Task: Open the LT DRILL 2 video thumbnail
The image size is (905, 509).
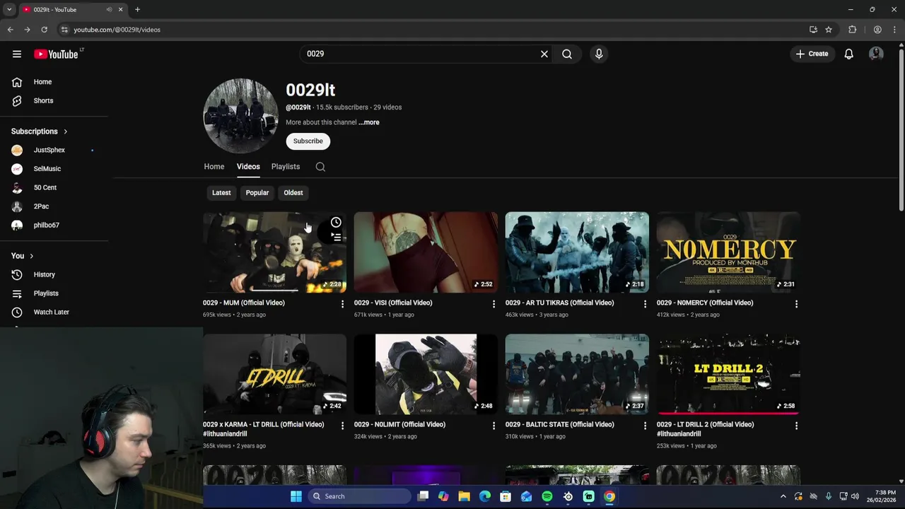Action: pyautogui.click(x=728, y=374)
